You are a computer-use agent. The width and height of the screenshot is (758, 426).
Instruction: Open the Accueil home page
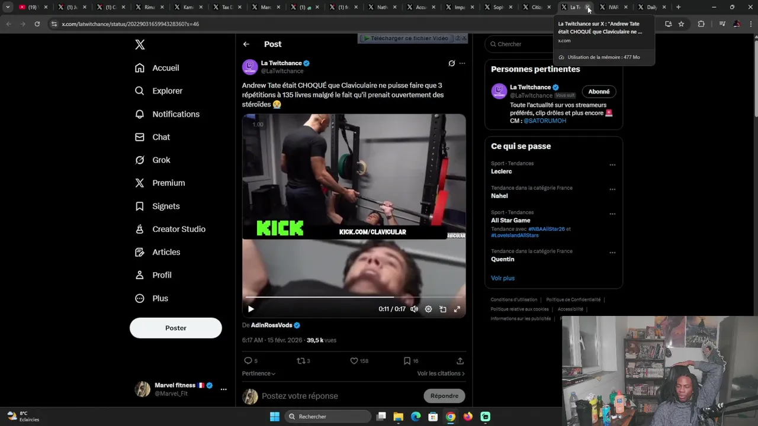pos(157,68)
